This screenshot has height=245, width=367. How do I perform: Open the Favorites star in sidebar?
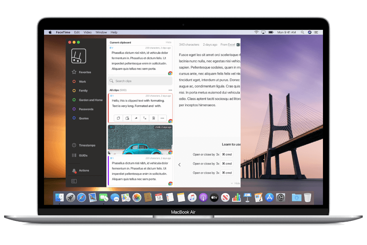point(74,72)
